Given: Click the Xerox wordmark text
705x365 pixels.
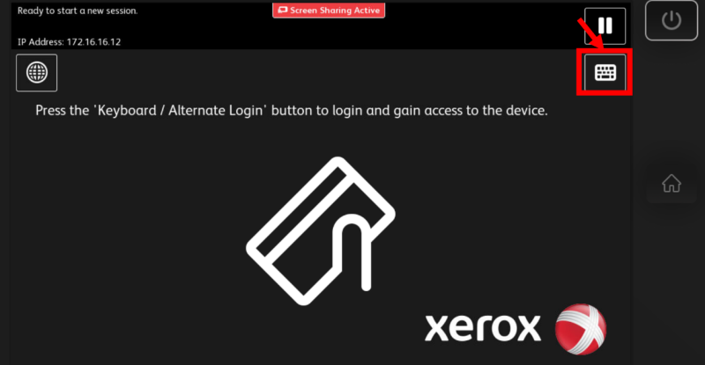Looking at the screenshot, I should point(483,328).
